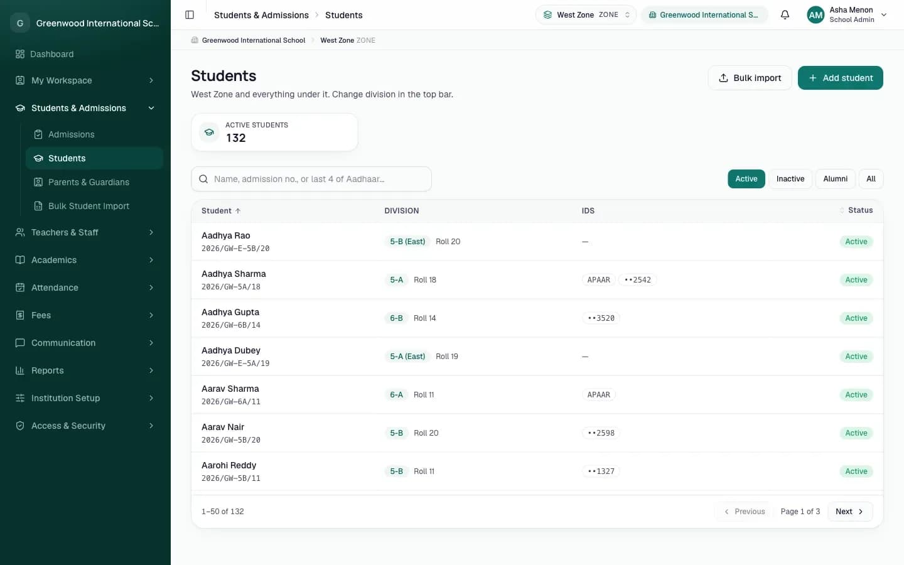Click the Institution Setup sliders icon
This screenshot has width=904, height=565.
[20, 398]
